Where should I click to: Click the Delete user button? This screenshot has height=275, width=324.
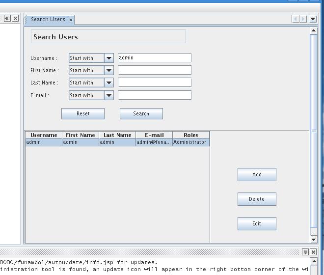tap(257, 199)
